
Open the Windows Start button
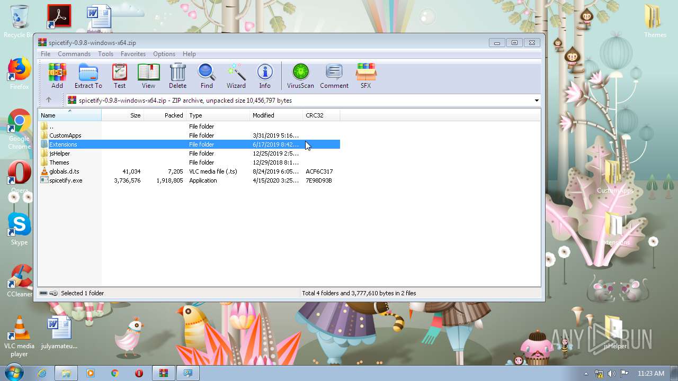[x=14, y=373]
